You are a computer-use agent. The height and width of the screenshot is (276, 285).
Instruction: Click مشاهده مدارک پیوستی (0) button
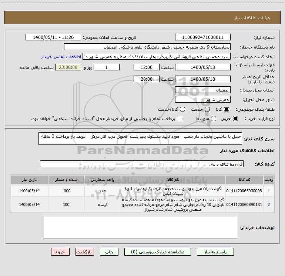pyautogui.click(x=158, y=252)
